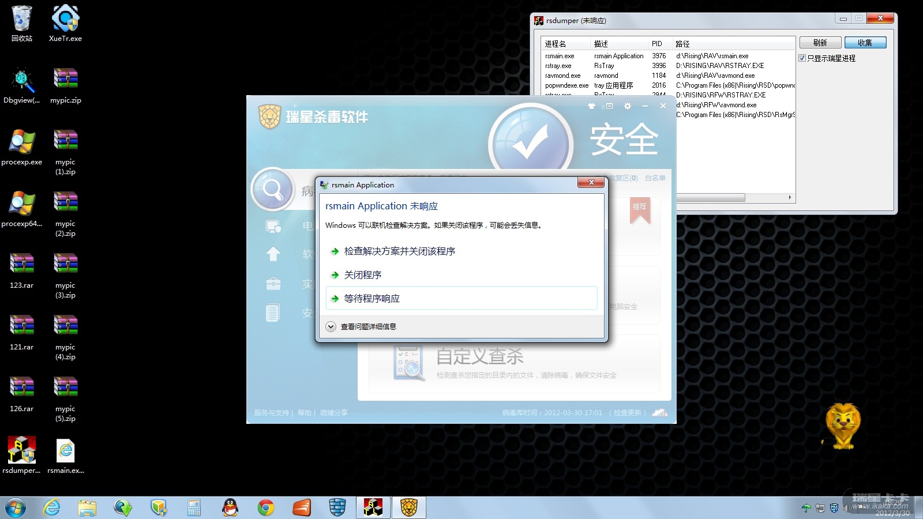Select the Dbgview desktop shortcut
Viewport: 923px width, 519px height.
(22, 86)
